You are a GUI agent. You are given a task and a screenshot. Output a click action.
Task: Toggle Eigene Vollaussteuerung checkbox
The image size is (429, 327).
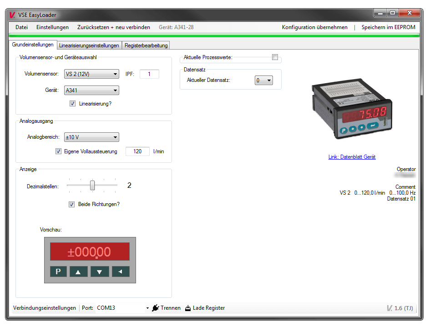58,151
